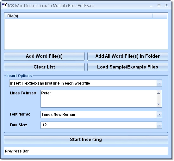Add all Word files in folder
174x161 pixels.
128,56
